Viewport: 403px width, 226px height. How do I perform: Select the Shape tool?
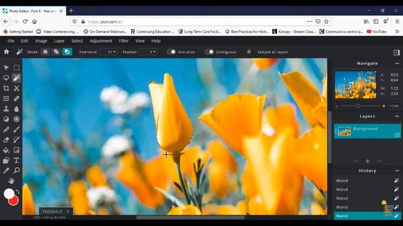coord(6,161)
